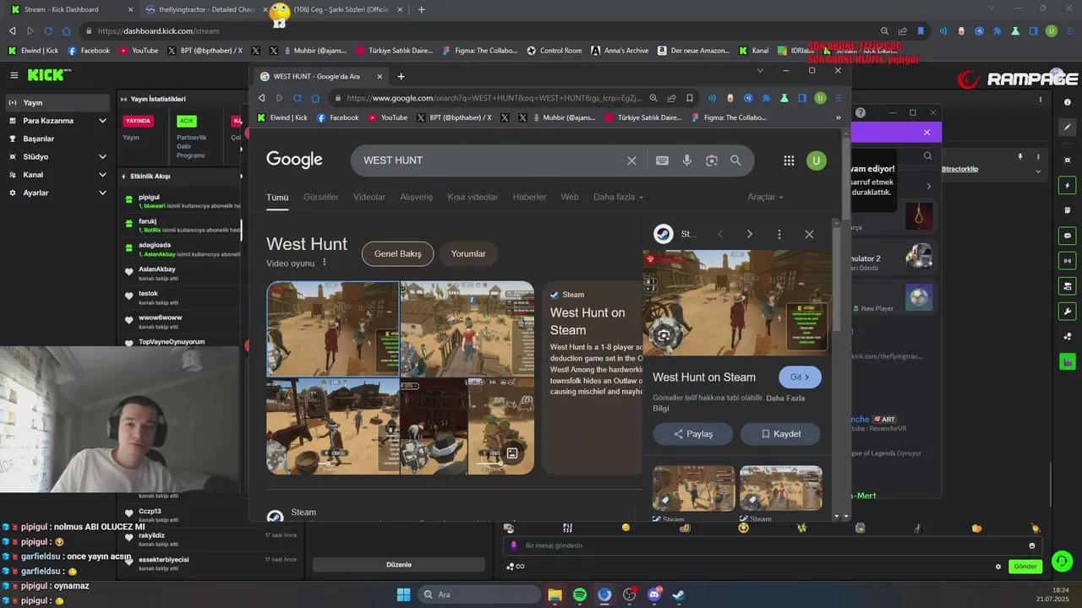Open Steam from the taskbar

click(678, 594)
